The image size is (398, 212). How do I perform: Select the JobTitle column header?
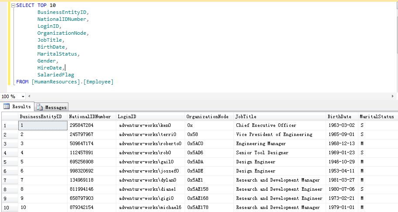280,116
